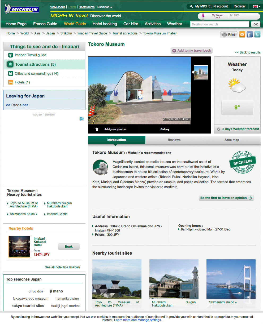Click the AdChoices advertisement icon
Screen dimensions: 263x324
pyautogui.click(x=82, y=119)
